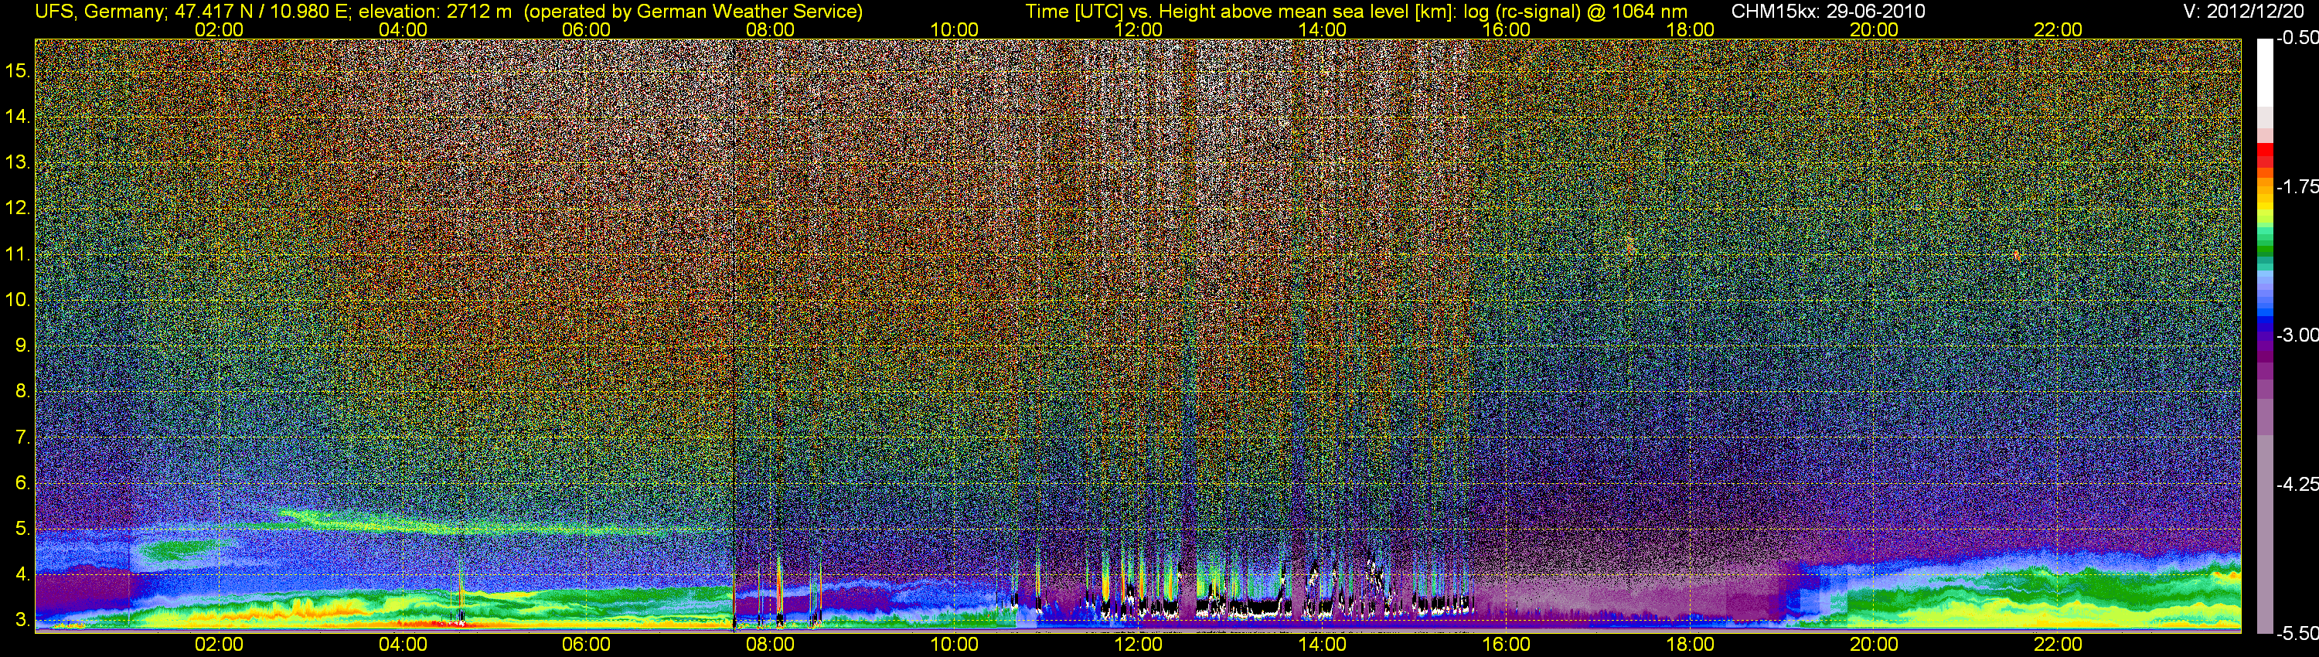Click the '6.' height axis label
Image resolution: width=2319 pixels, height=657 pixels.
pyautogui.click(x=22, y=482)
